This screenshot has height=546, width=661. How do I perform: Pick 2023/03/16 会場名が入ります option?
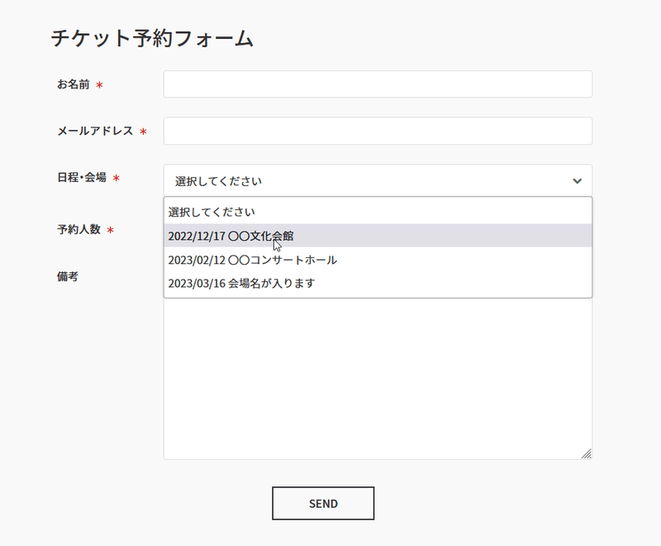pos(378,283)
